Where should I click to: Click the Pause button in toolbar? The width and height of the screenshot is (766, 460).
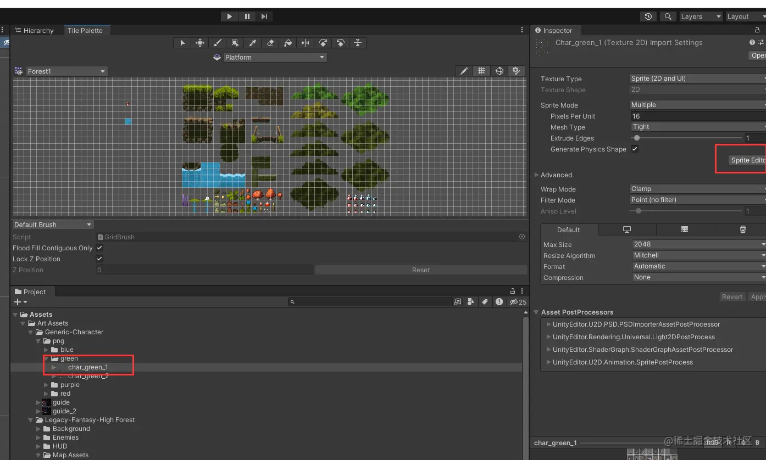click(x=247, y=16)
